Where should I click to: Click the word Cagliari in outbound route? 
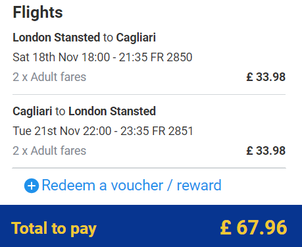pyautogui.click(x=136, y=38)
